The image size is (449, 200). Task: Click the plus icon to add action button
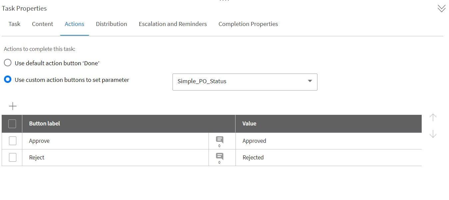[x=13, y=106]
